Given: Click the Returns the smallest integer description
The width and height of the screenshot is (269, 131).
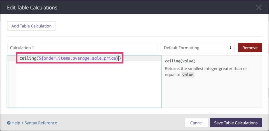Looking at the screenshot, I should 189,72.
